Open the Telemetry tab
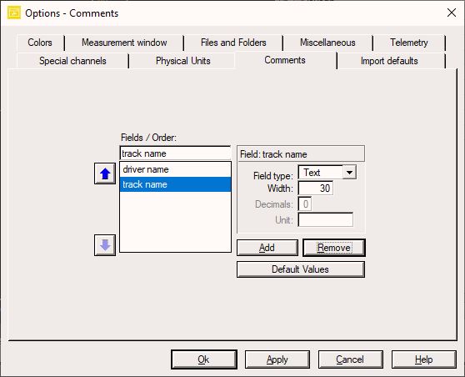This screenshot has width=465, height=377. coord(409,43)
